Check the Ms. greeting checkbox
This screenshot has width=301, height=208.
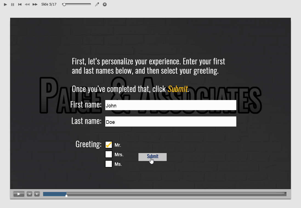pos(109,164)
